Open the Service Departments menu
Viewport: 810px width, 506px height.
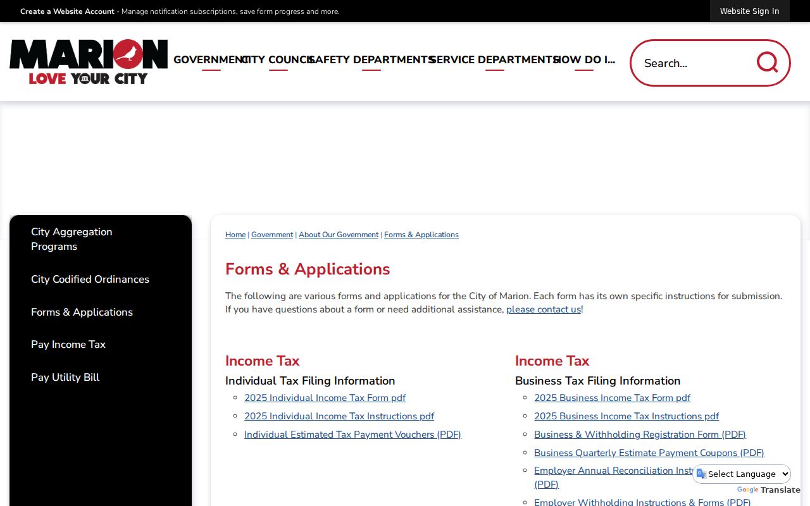(495, 59)
